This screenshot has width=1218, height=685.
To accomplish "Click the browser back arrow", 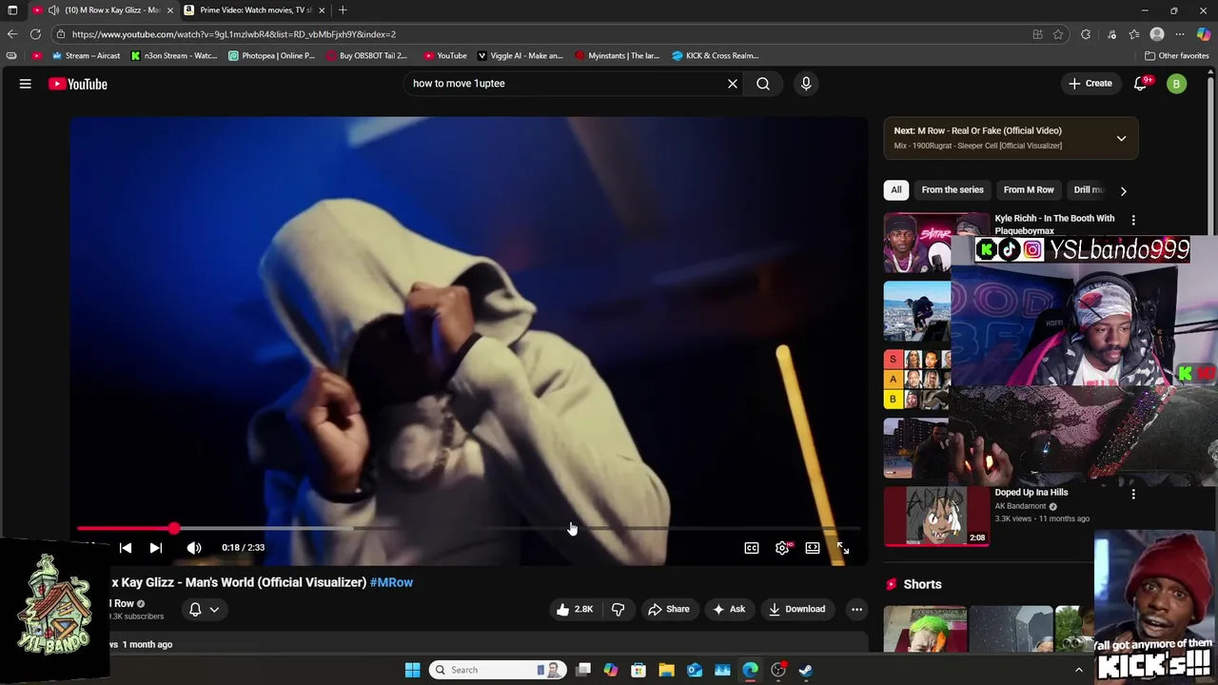I will pyautogui.click(x=12, y=34).
